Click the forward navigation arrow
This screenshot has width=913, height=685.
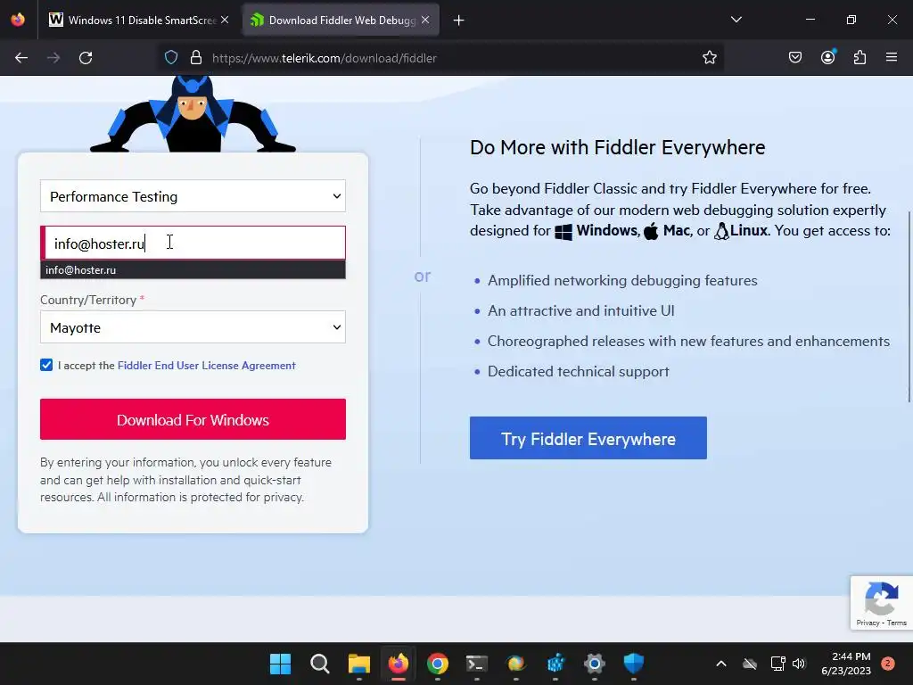tap(53, 58)
